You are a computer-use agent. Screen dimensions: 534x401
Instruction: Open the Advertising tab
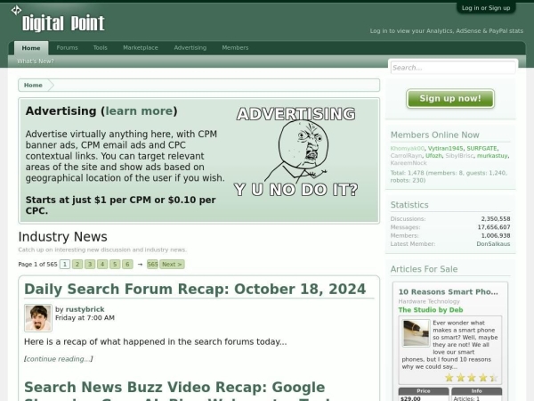click(190, 48)
